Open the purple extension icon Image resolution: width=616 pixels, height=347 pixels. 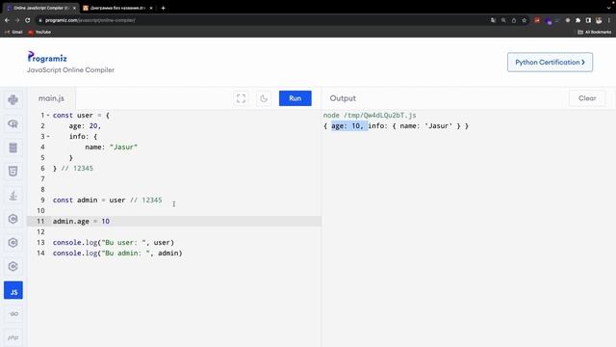(548, 20)
